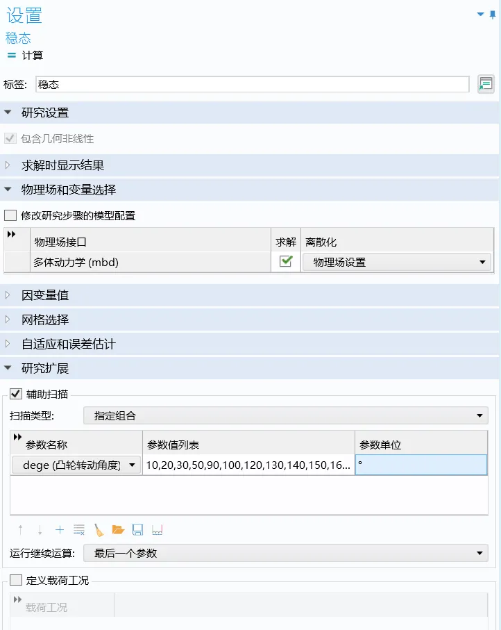The image size is (501, 630).
Task: Enable the 定义载荷工况 checkbox
Action: 16,580
